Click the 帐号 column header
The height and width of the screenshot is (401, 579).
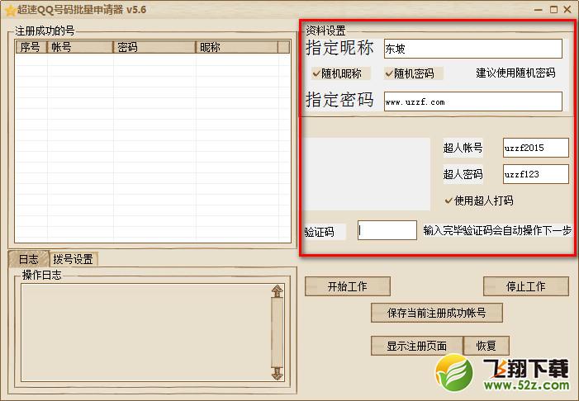(80, 47)
